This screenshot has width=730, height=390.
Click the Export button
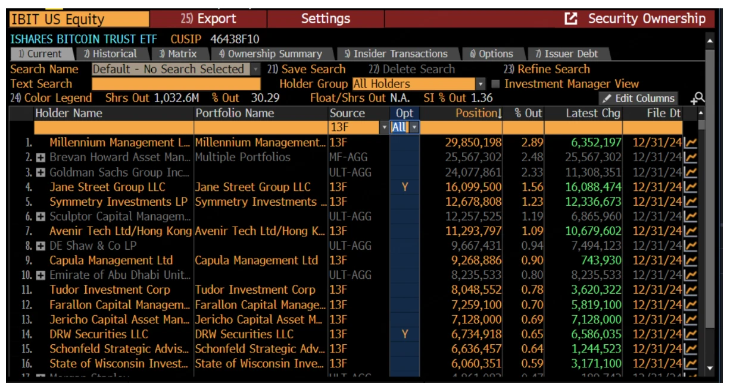208,19
